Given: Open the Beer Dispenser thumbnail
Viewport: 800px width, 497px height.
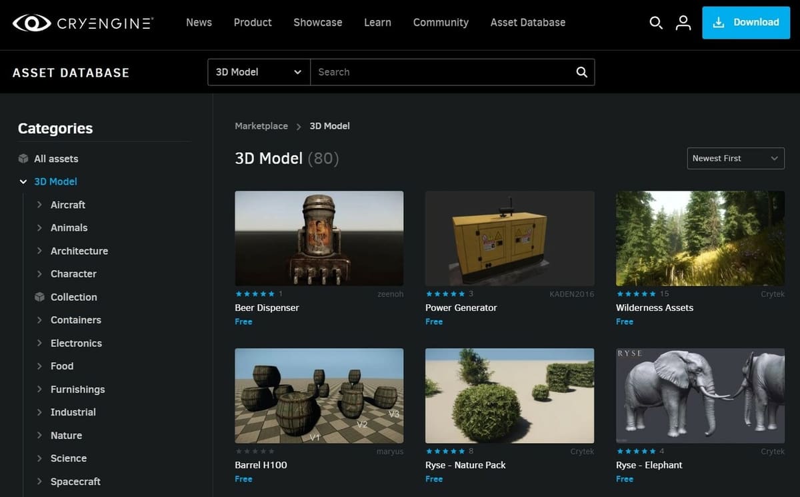Looking at the screenshot, I should click(x=319, y=239).
